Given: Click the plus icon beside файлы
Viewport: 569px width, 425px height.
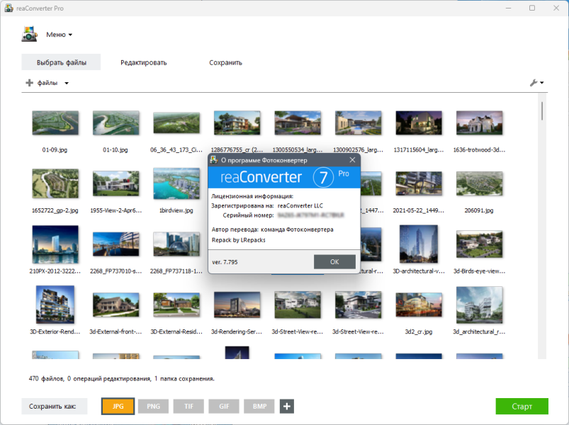Looking at the screenshot, I should click(x=29, y=83).
